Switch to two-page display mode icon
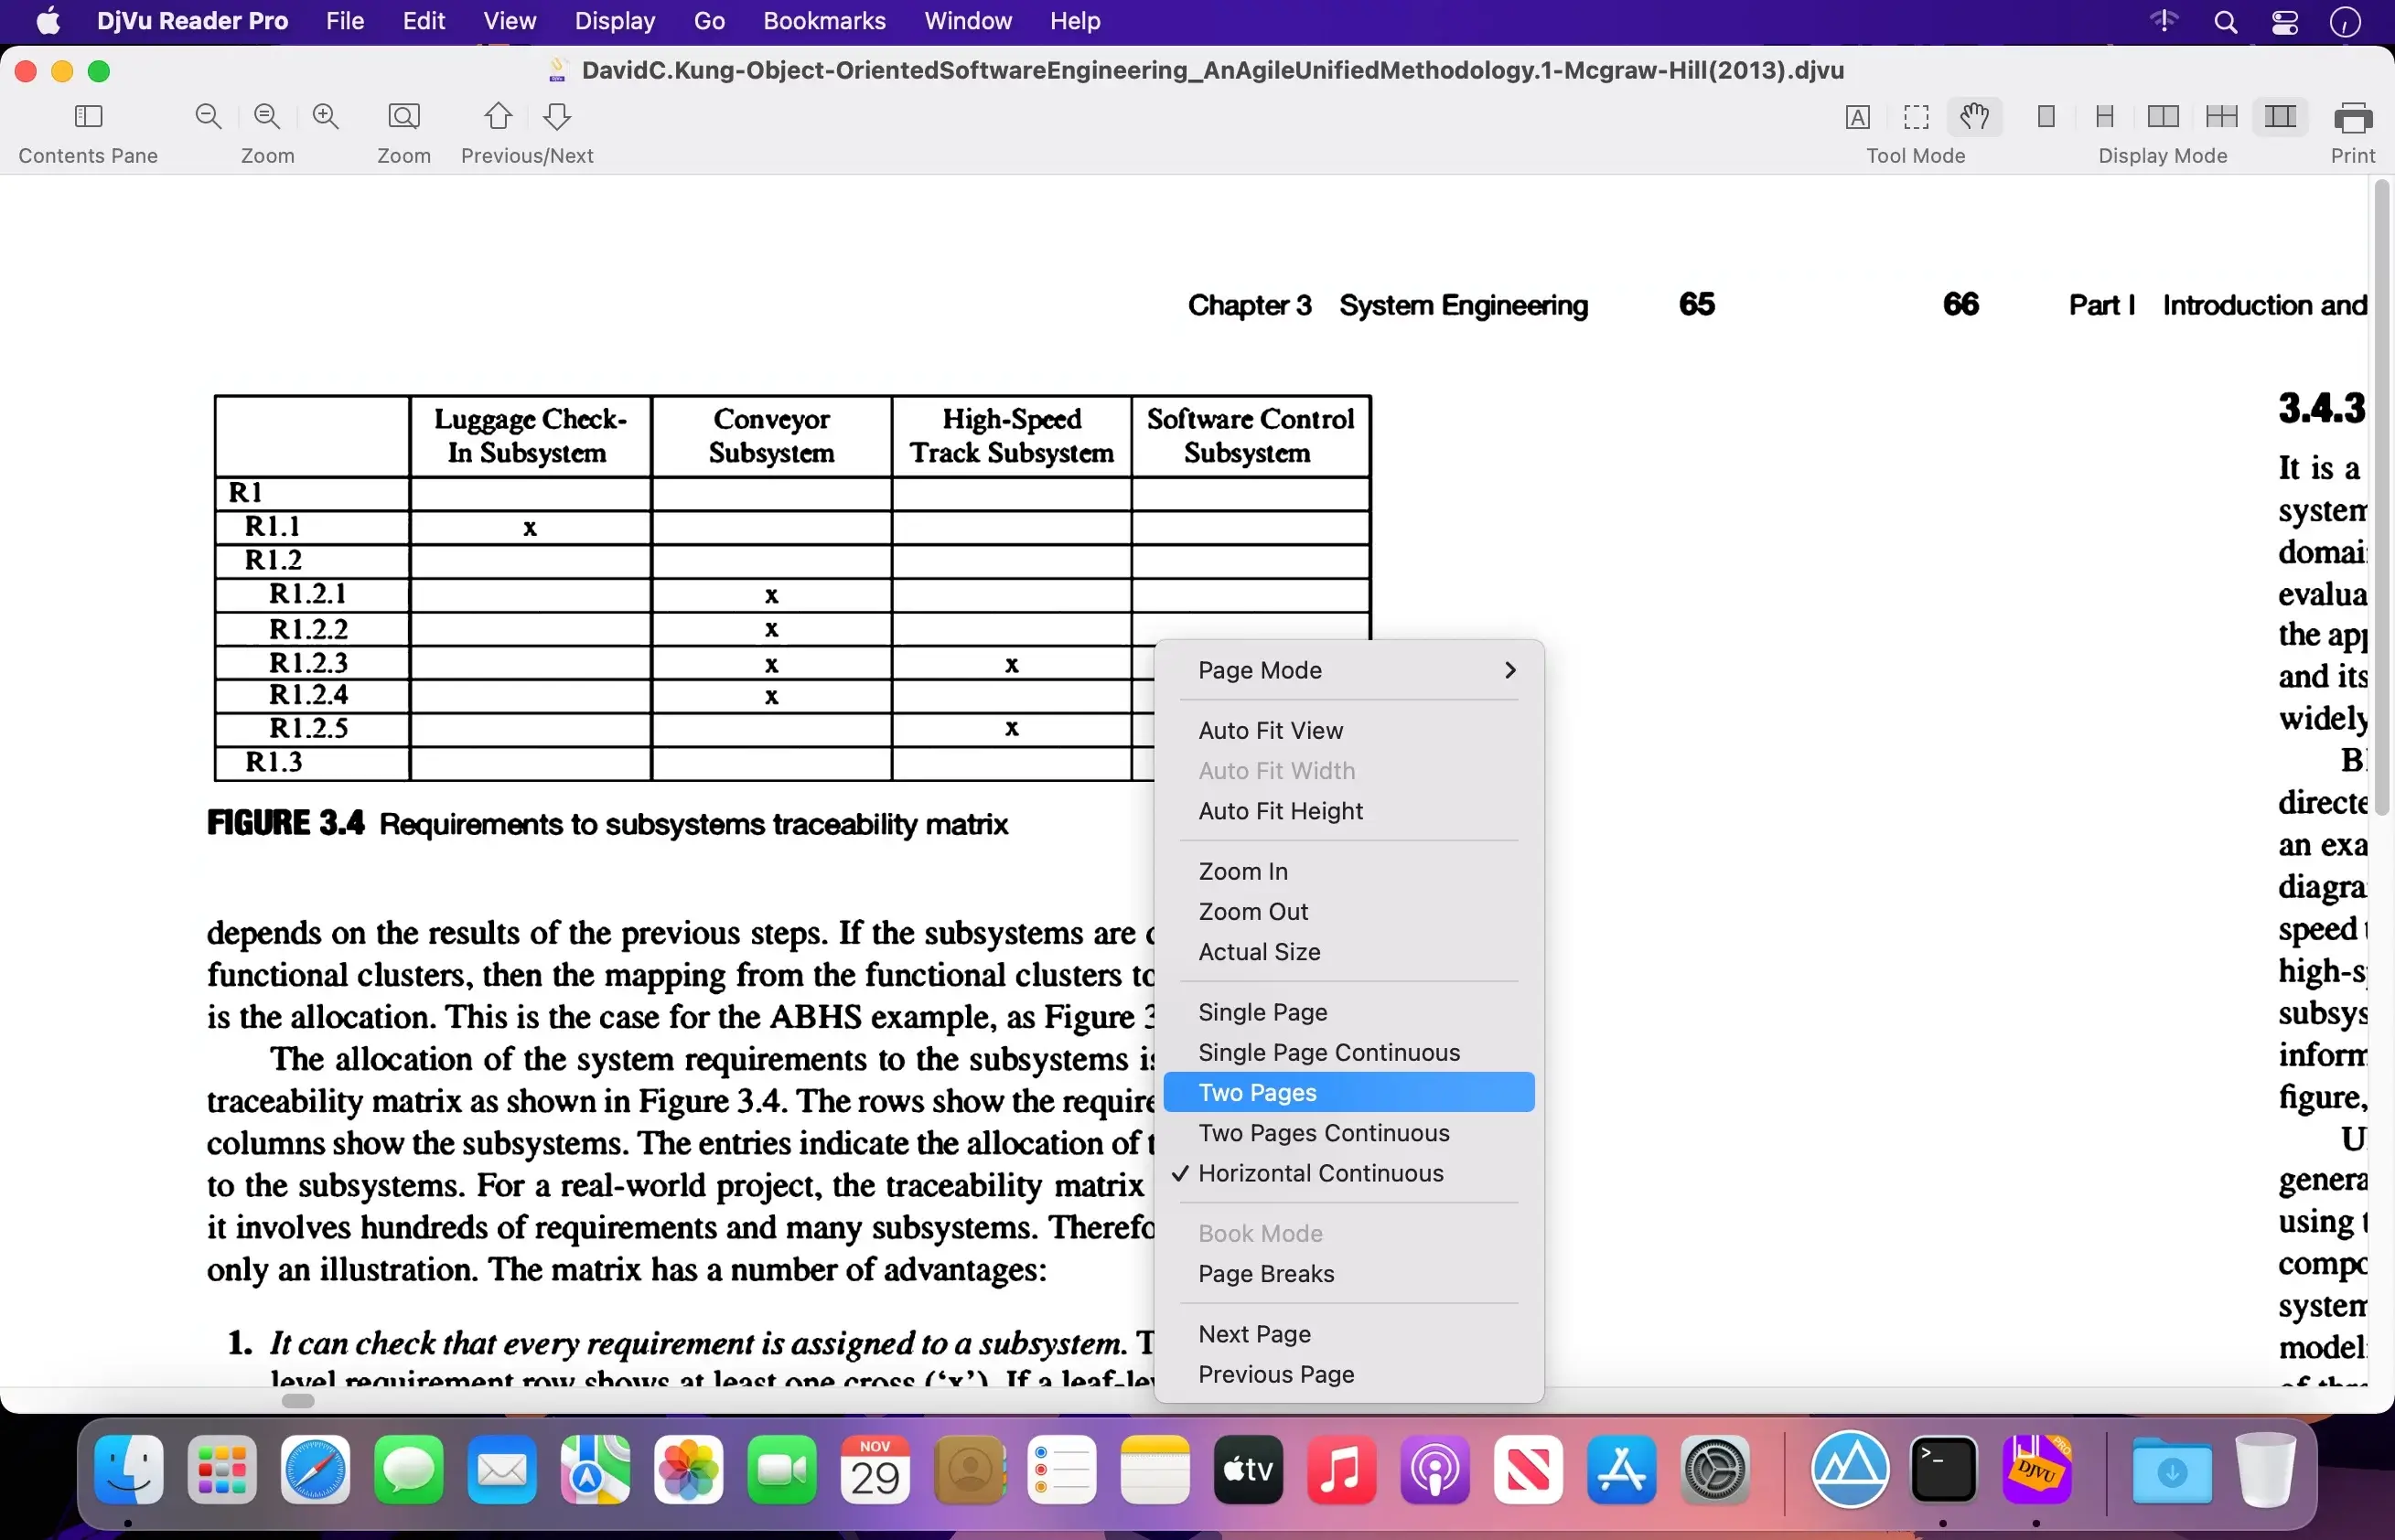 (x=2163, y=117)
